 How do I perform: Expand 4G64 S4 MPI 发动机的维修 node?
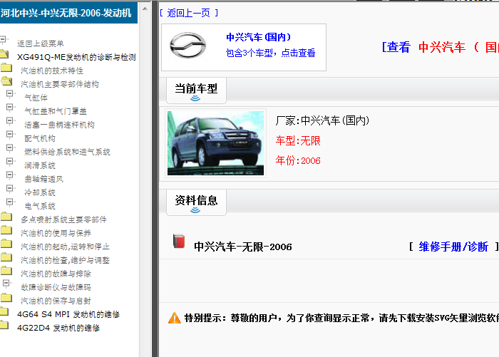click(x=68, y=314)
